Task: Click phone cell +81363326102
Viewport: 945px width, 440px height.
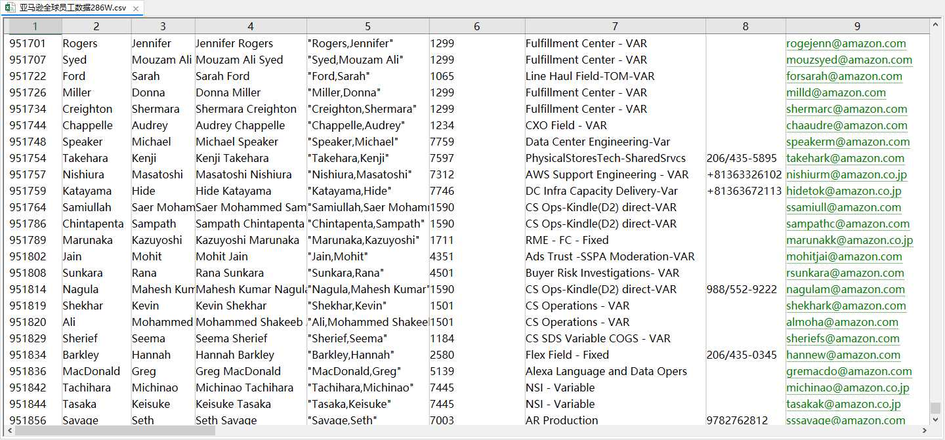Action: tap(745, 174)
